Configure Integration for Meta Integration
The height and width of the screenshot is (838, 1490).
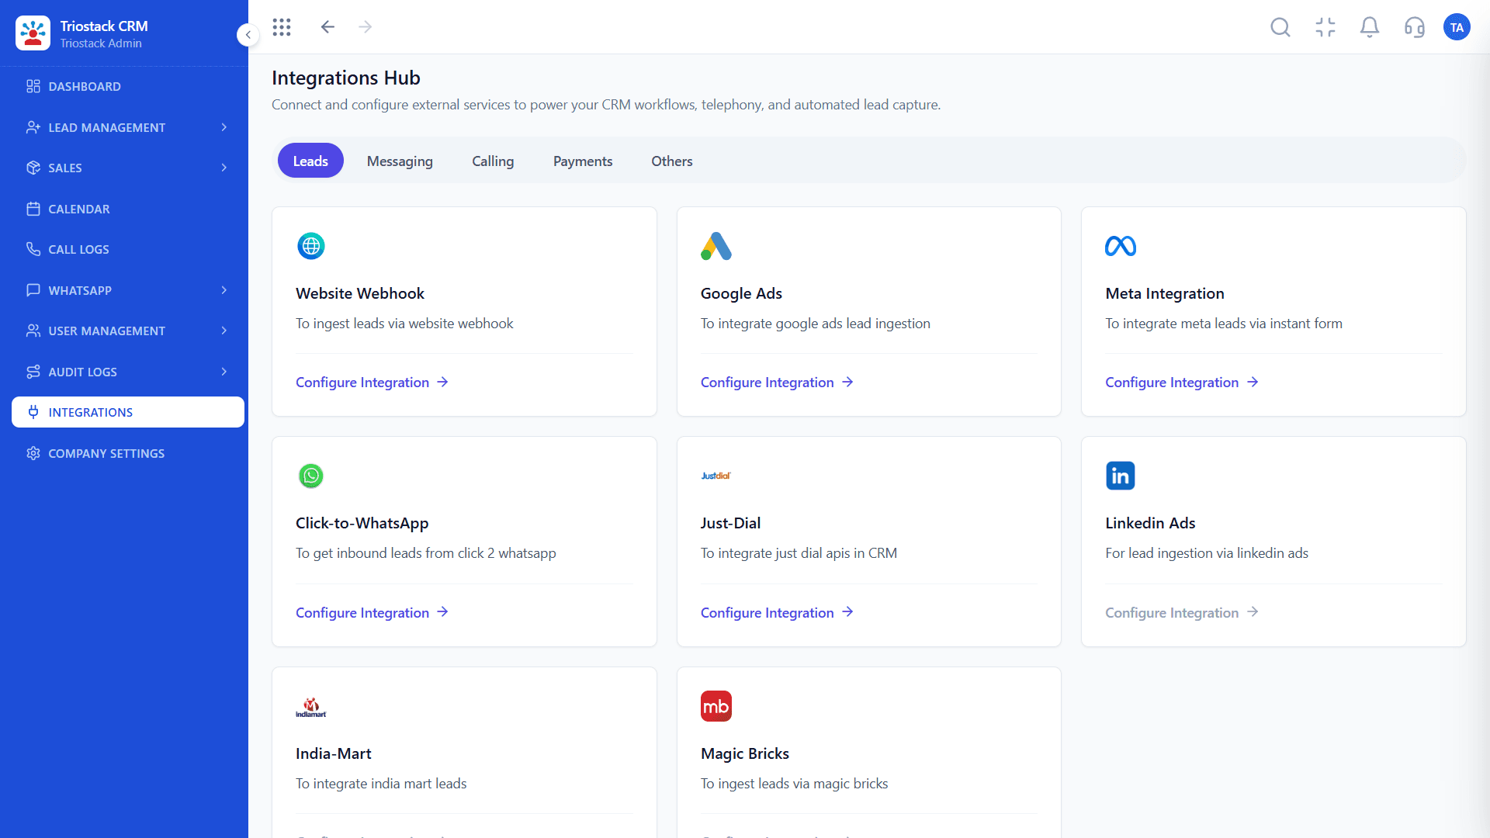click(x=1181, y=383)
